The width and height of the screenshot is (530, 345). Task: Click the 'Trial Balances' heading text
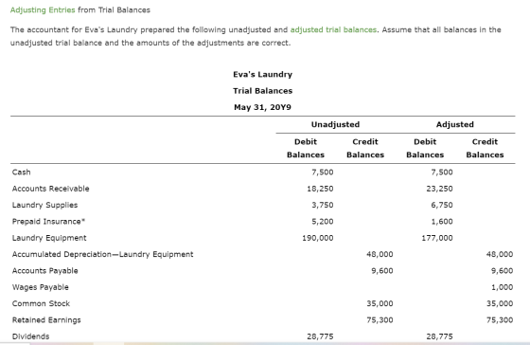pyautogui.click(x=263, y=91)
